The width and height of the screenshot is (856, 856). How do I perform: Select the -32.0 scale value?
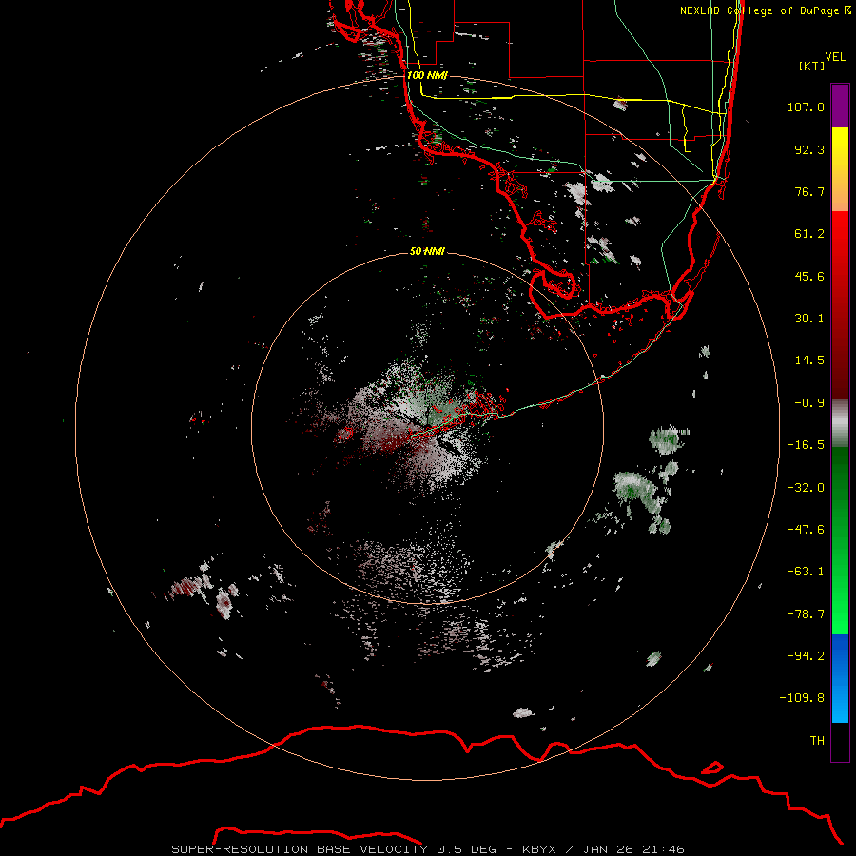click(x=806, y=488)
